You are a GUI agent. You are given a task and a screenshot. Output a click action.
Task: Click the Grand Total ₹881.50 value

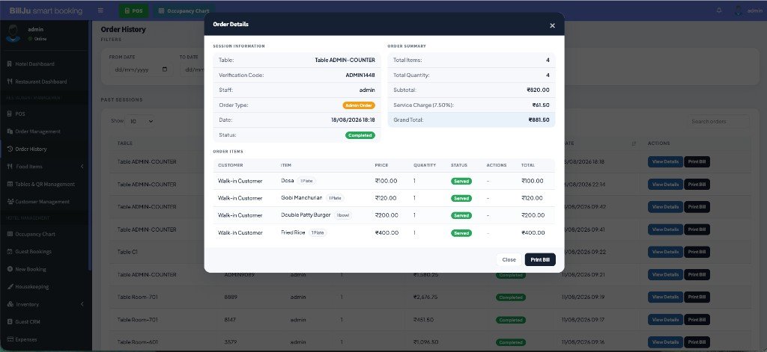point(539,120)
